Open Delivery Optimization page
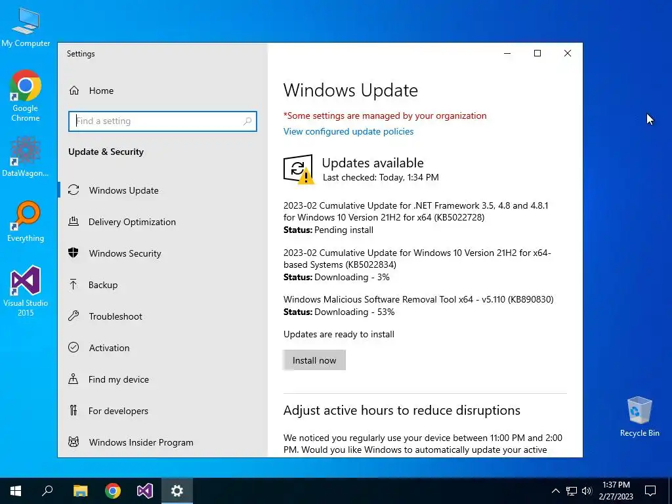This screenshot has height=504, width=672. coord(163,222)
